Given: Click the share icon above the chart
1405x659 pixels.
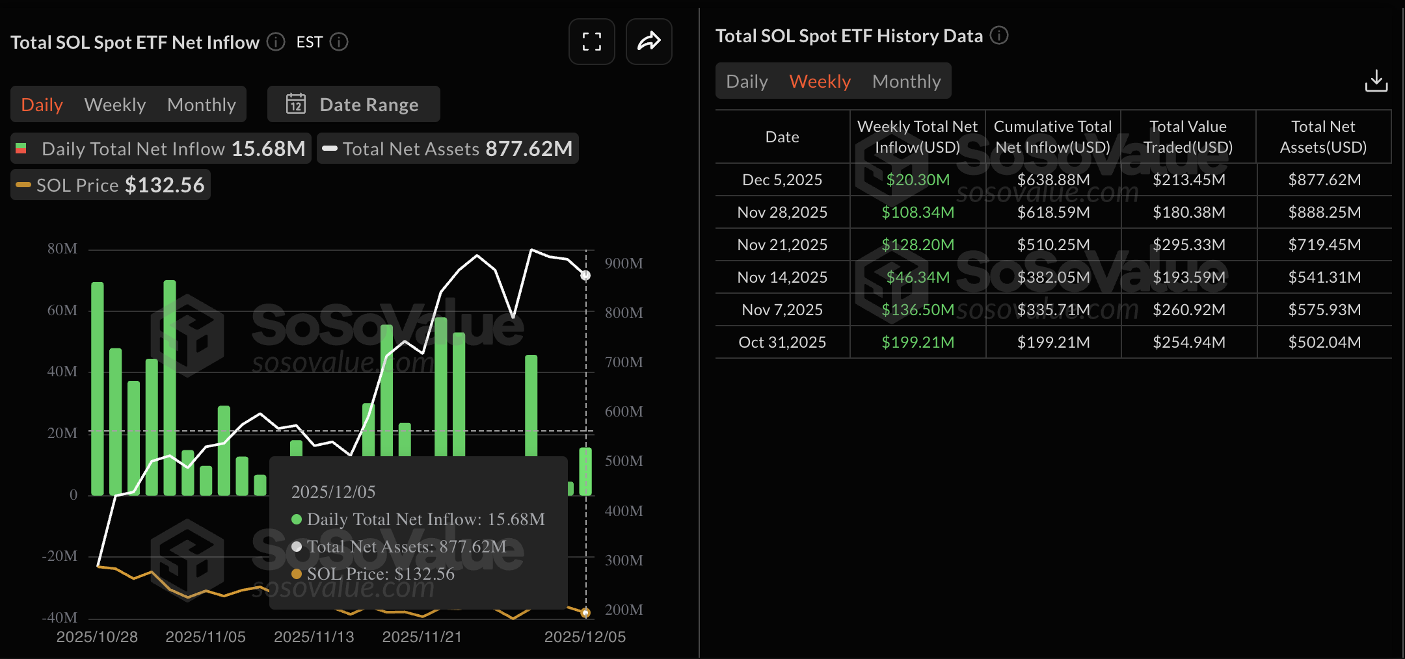Looking at the screenshot, I should pyautogui.click(x=649, y=42).
